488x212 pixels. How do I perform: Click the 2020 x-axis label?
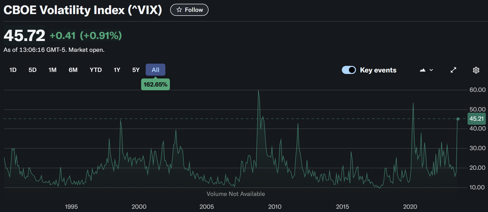pyautogui.click(x=410, y=207)
